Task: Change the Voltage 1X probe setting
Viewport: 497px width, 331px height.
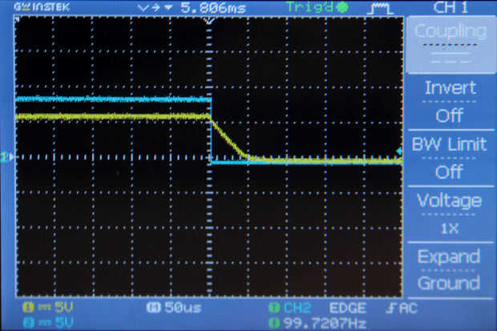Action: [x=450, y=214]
